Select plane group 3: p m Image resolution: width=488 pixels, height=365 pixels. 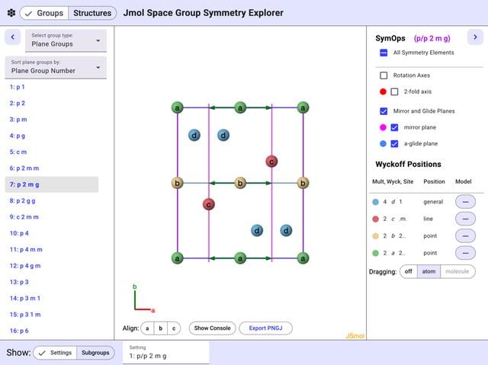(x=18, y=120)
